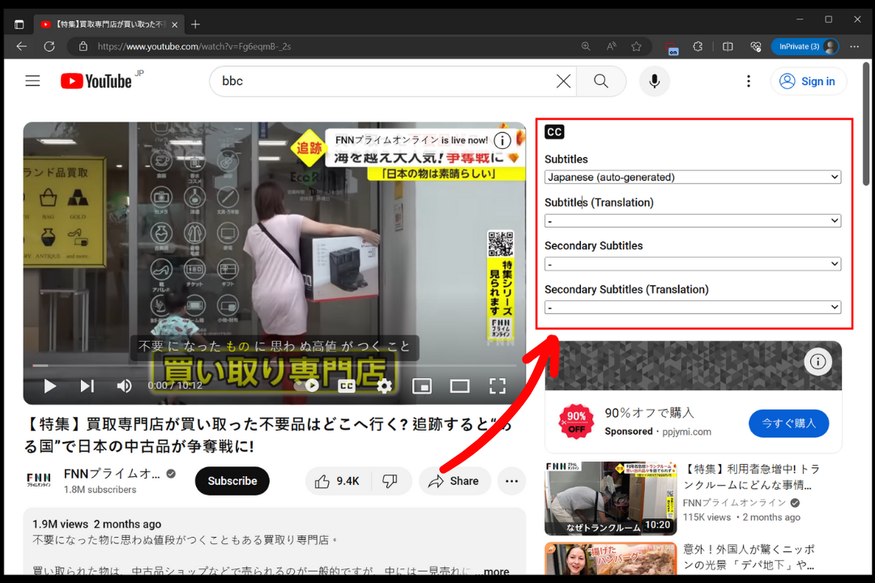Go to the YouTube home logo

pyautogui.click(x=96, y=81)
